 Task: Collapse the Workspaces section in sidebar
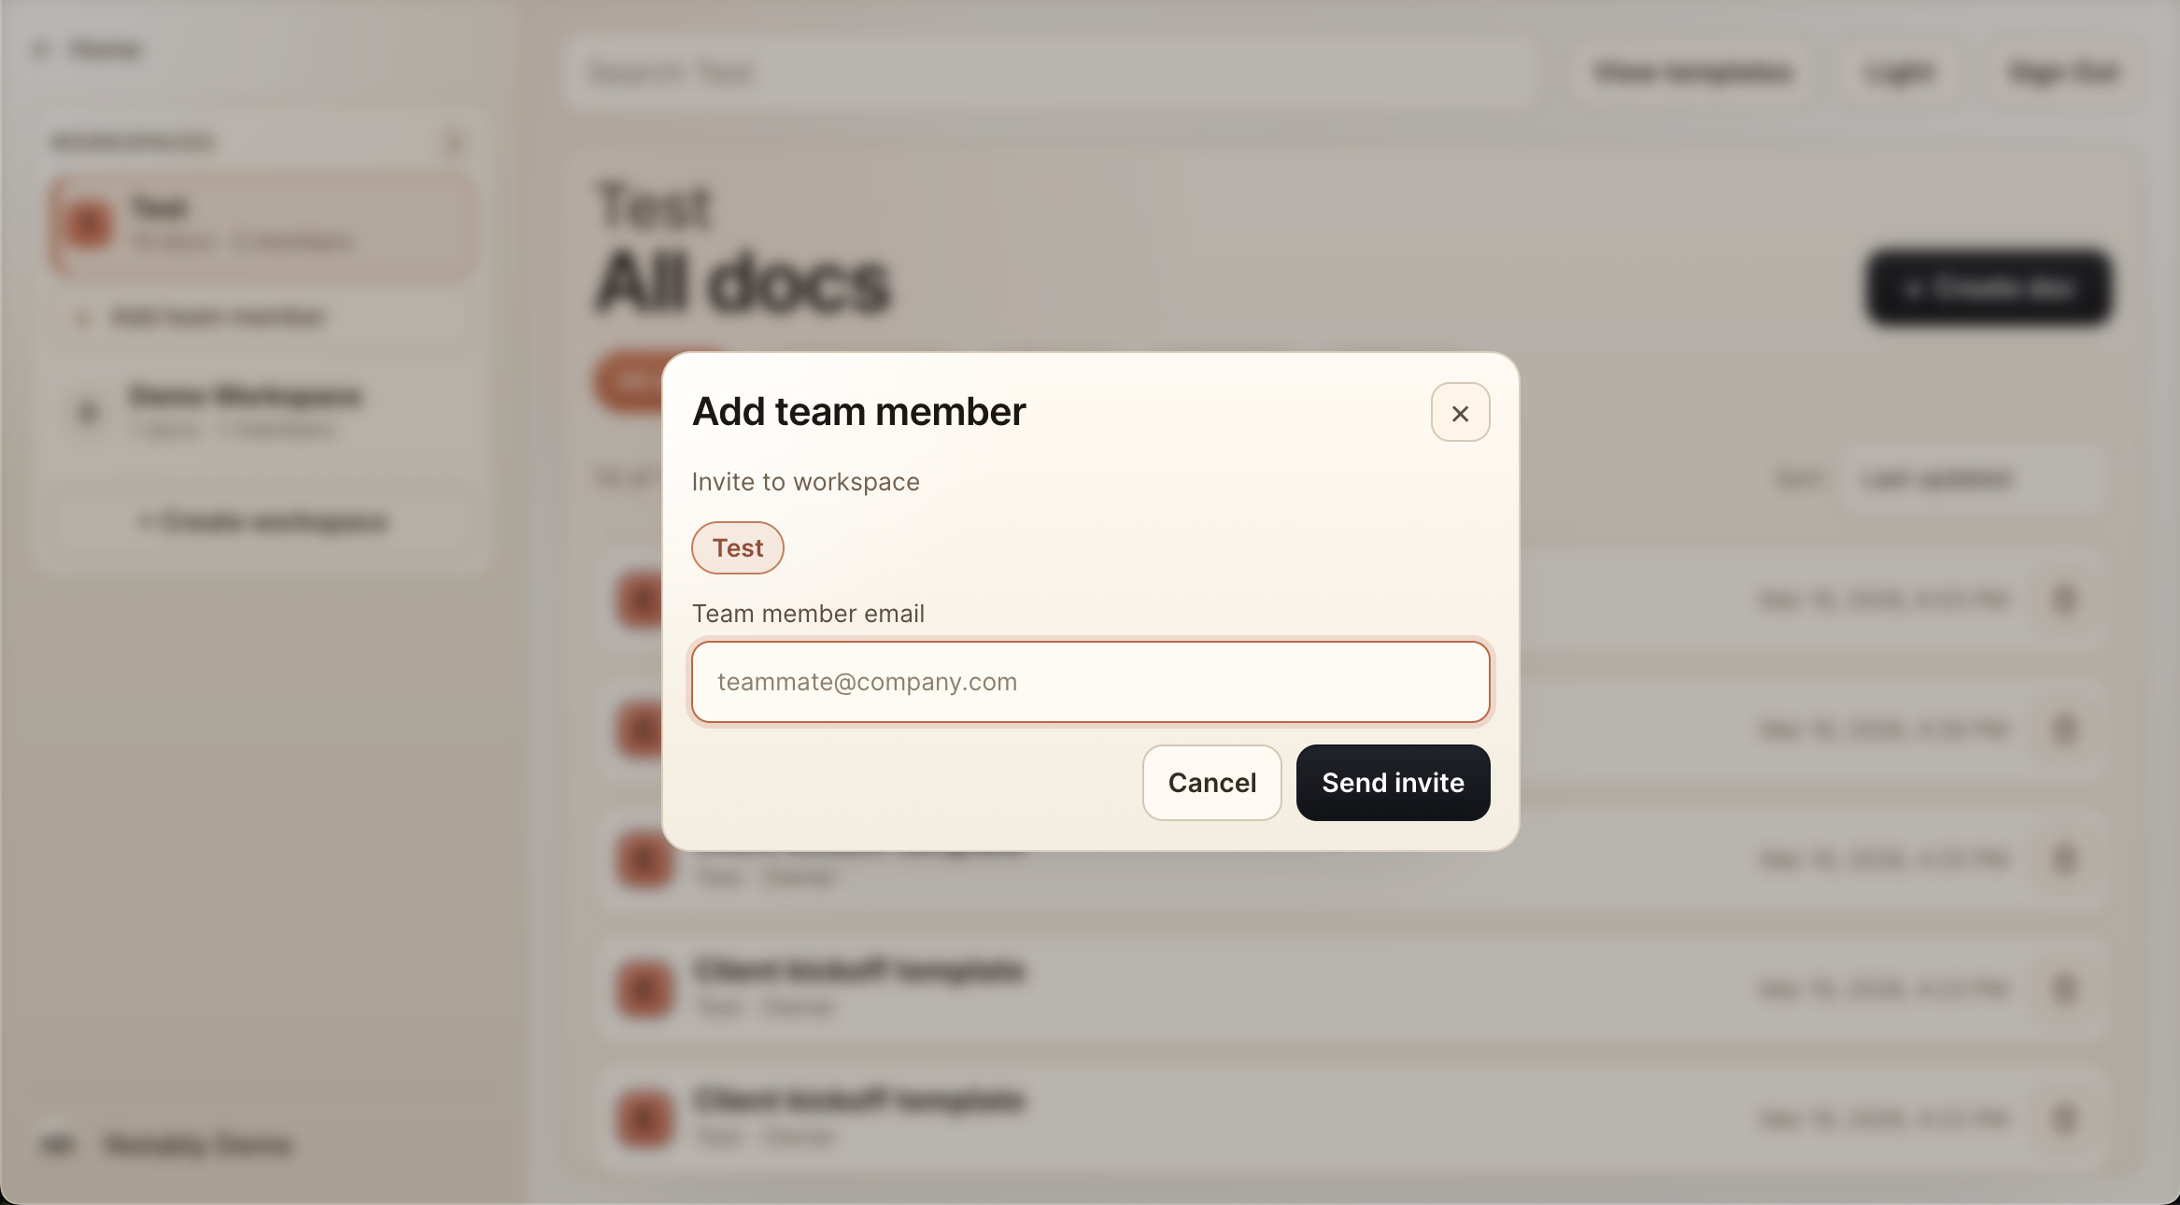pos(455,142)
